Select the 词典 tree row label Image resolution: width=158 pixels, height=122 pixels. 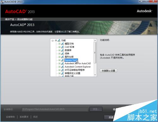(67, 54)
